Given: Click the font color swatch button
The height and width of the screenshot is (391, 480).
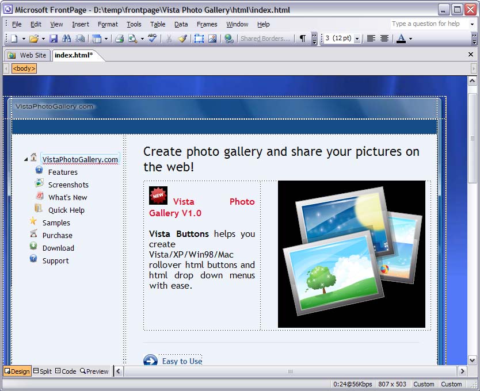Looking at the screenshot, I should (401, 39).
